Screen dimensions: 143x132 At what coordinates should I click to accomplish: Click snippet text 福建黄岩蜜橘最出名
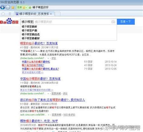(31, 87)
